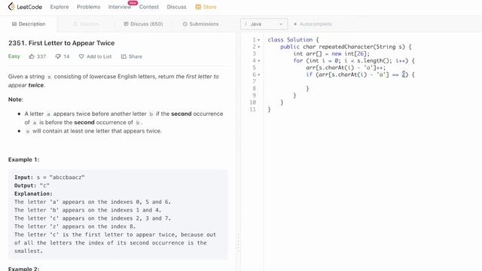The image size is (482, 271).
Task: Click the 'Note:' heading
Action: pos(16,99)
